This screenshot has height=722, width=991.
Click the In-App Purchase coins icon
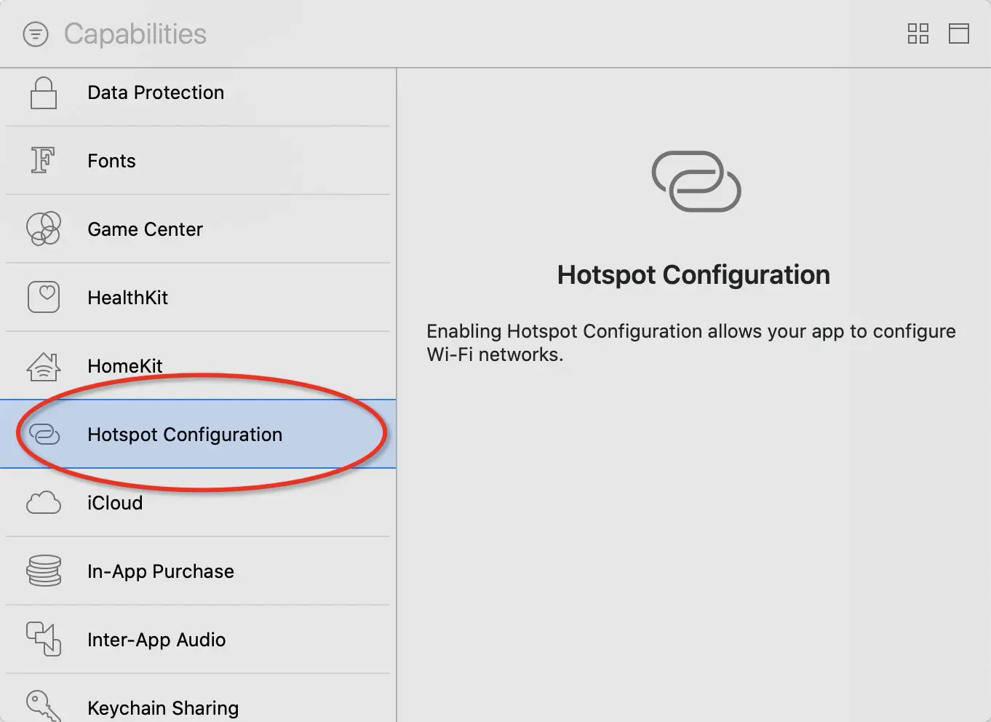click(44, 571)
